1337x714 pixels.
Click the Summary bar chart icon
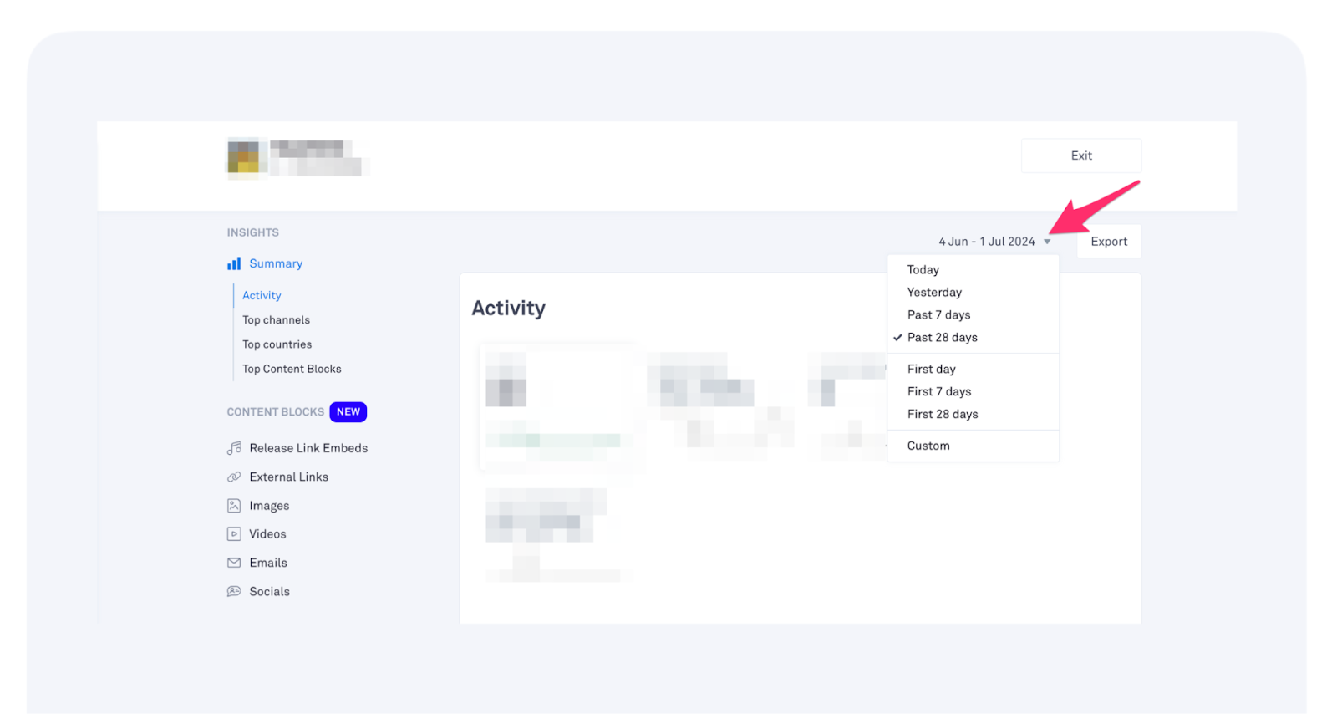click(234, 263)
